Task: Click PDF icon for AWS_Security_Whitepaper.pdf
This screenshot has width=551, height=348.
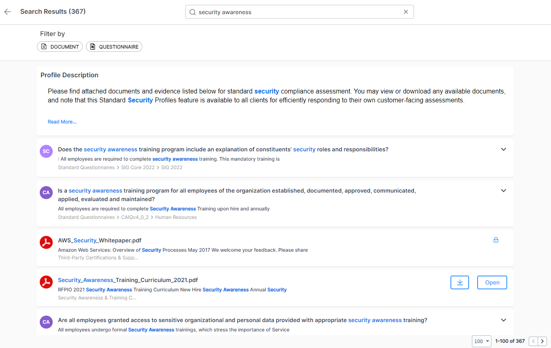Action: pyautogui.click(x=46, y=242)
